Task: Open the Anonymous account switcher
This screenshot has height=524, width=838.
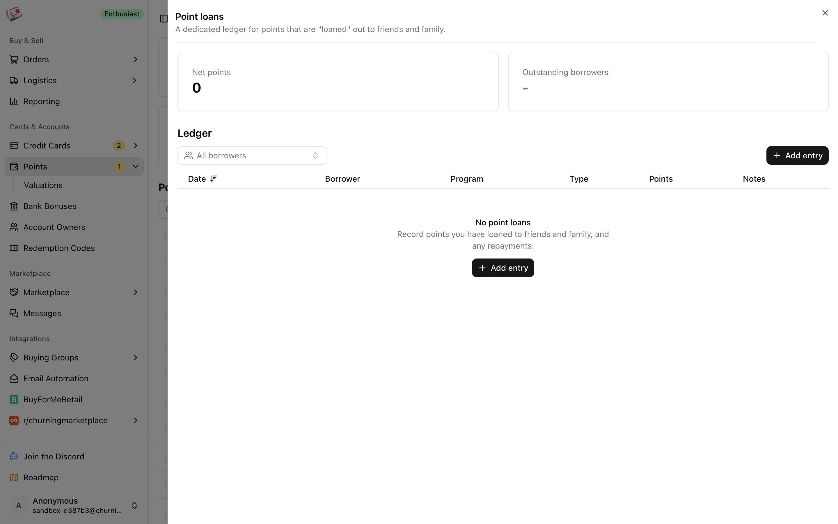Action: click(74, 505)
